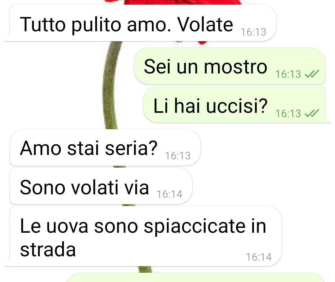Tap the double check mark beside 'Li hai uccisi?'

pos(312,113)
